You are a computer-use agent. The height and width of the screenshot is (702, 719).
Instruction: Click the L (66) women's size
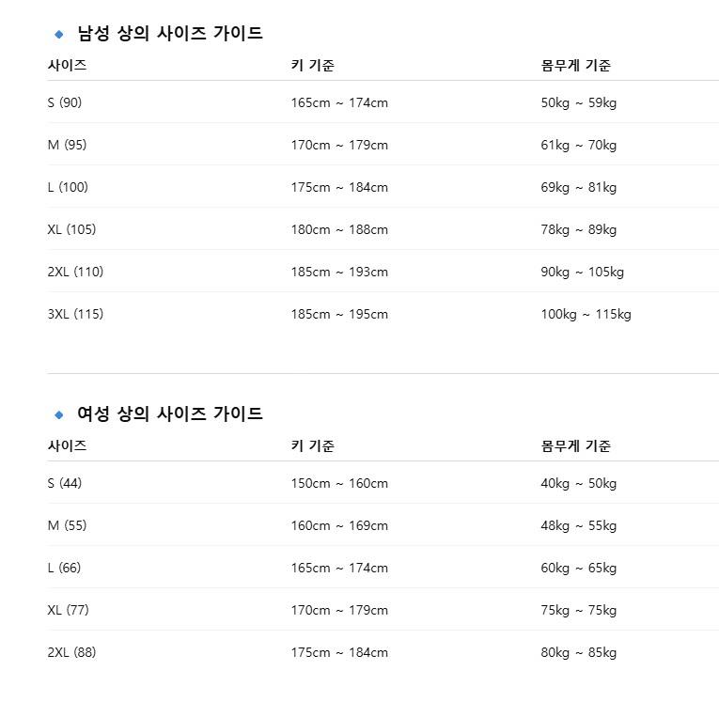pos(65,568)
